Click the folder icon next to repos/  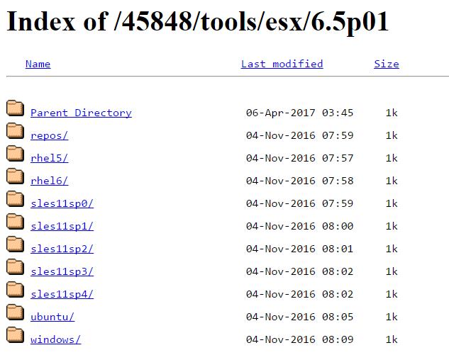point(15,131)
